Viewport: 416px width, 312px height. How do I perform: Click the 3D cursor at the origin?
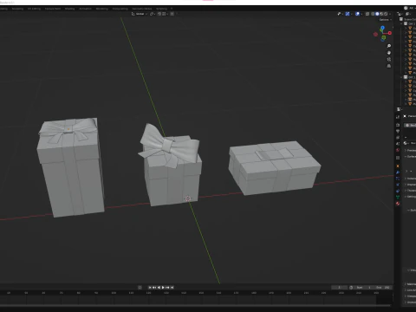point(188,198)
